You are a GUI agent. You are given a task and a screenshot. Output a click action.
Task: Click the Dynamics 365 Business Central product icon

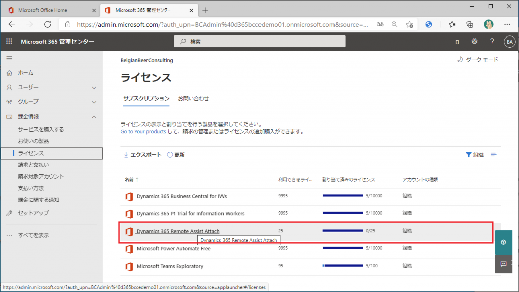[129, 196]
